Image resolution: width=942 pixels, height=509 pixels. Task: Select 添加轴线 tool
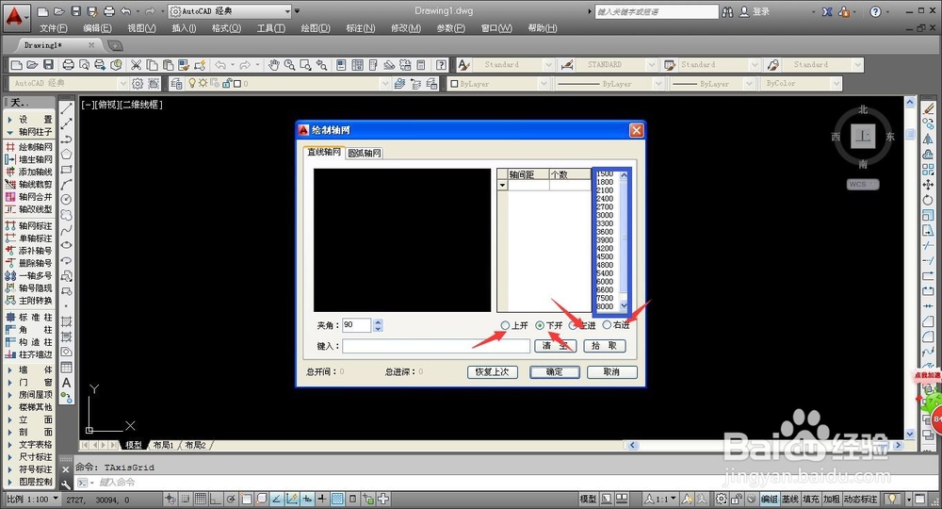click(29, 172)
